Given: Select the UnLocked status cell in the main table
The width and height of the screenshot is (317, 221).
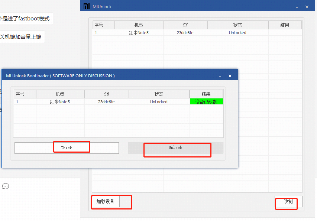Looking at the screenshot, I should pyautogui.click(x=238, y=33).
